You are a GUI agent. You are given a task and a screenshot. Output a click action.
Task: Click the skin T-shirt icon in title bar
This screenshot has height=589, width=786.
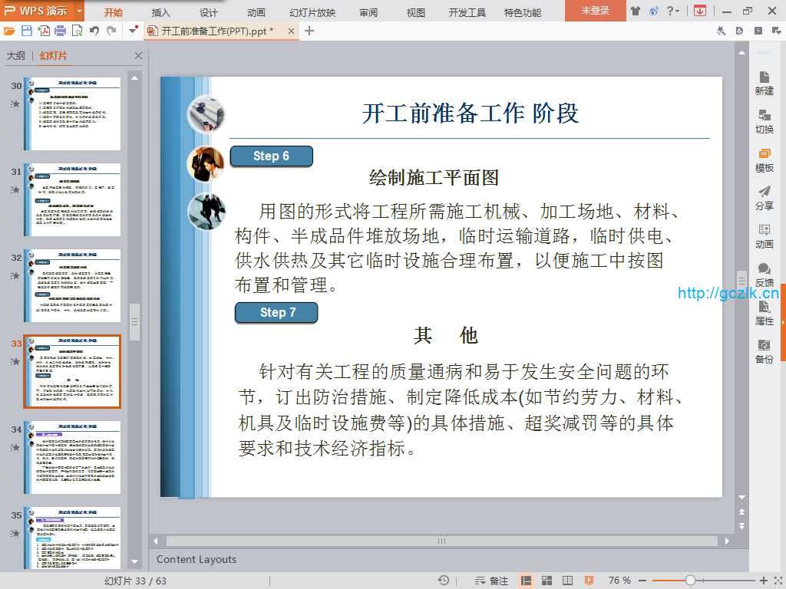tap(636, 11)
